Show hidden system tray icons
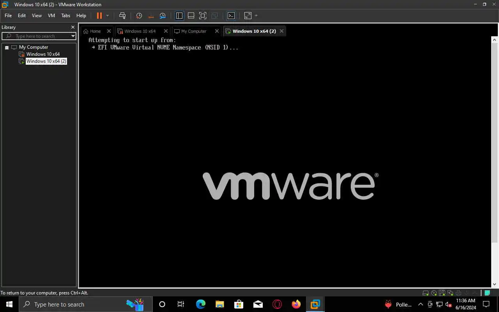This screenshot has width=499, height=312. pos(421,304)
